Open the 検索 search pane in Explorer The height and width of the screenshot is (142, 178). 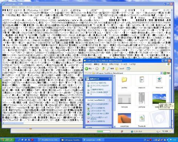click(110, 69)
